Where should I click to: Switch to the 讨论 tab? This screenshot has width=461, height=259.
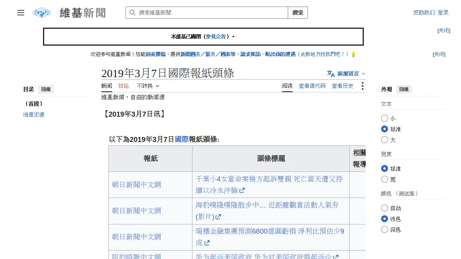[x=124, y=86]
